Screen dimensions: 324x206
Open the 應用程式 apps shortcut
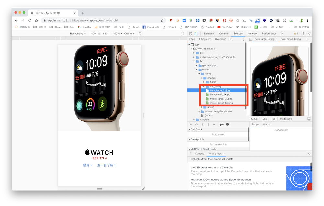point(22,27)
